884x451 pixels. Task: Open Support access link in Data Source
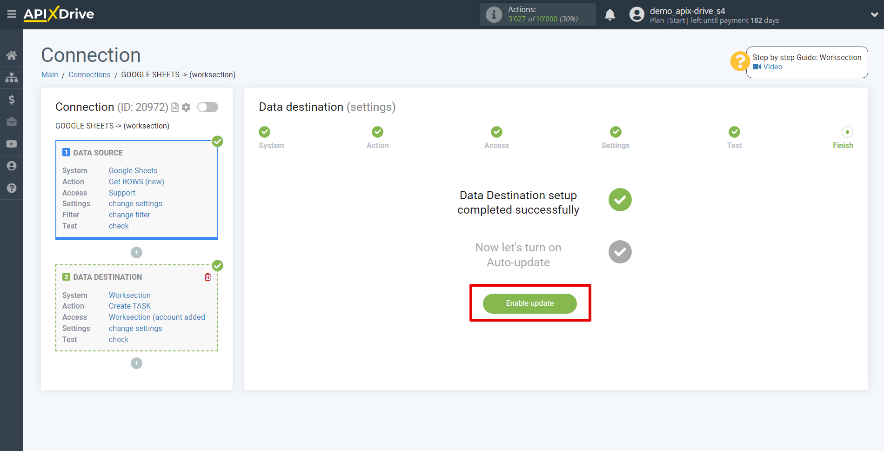(x=122, y=193)
